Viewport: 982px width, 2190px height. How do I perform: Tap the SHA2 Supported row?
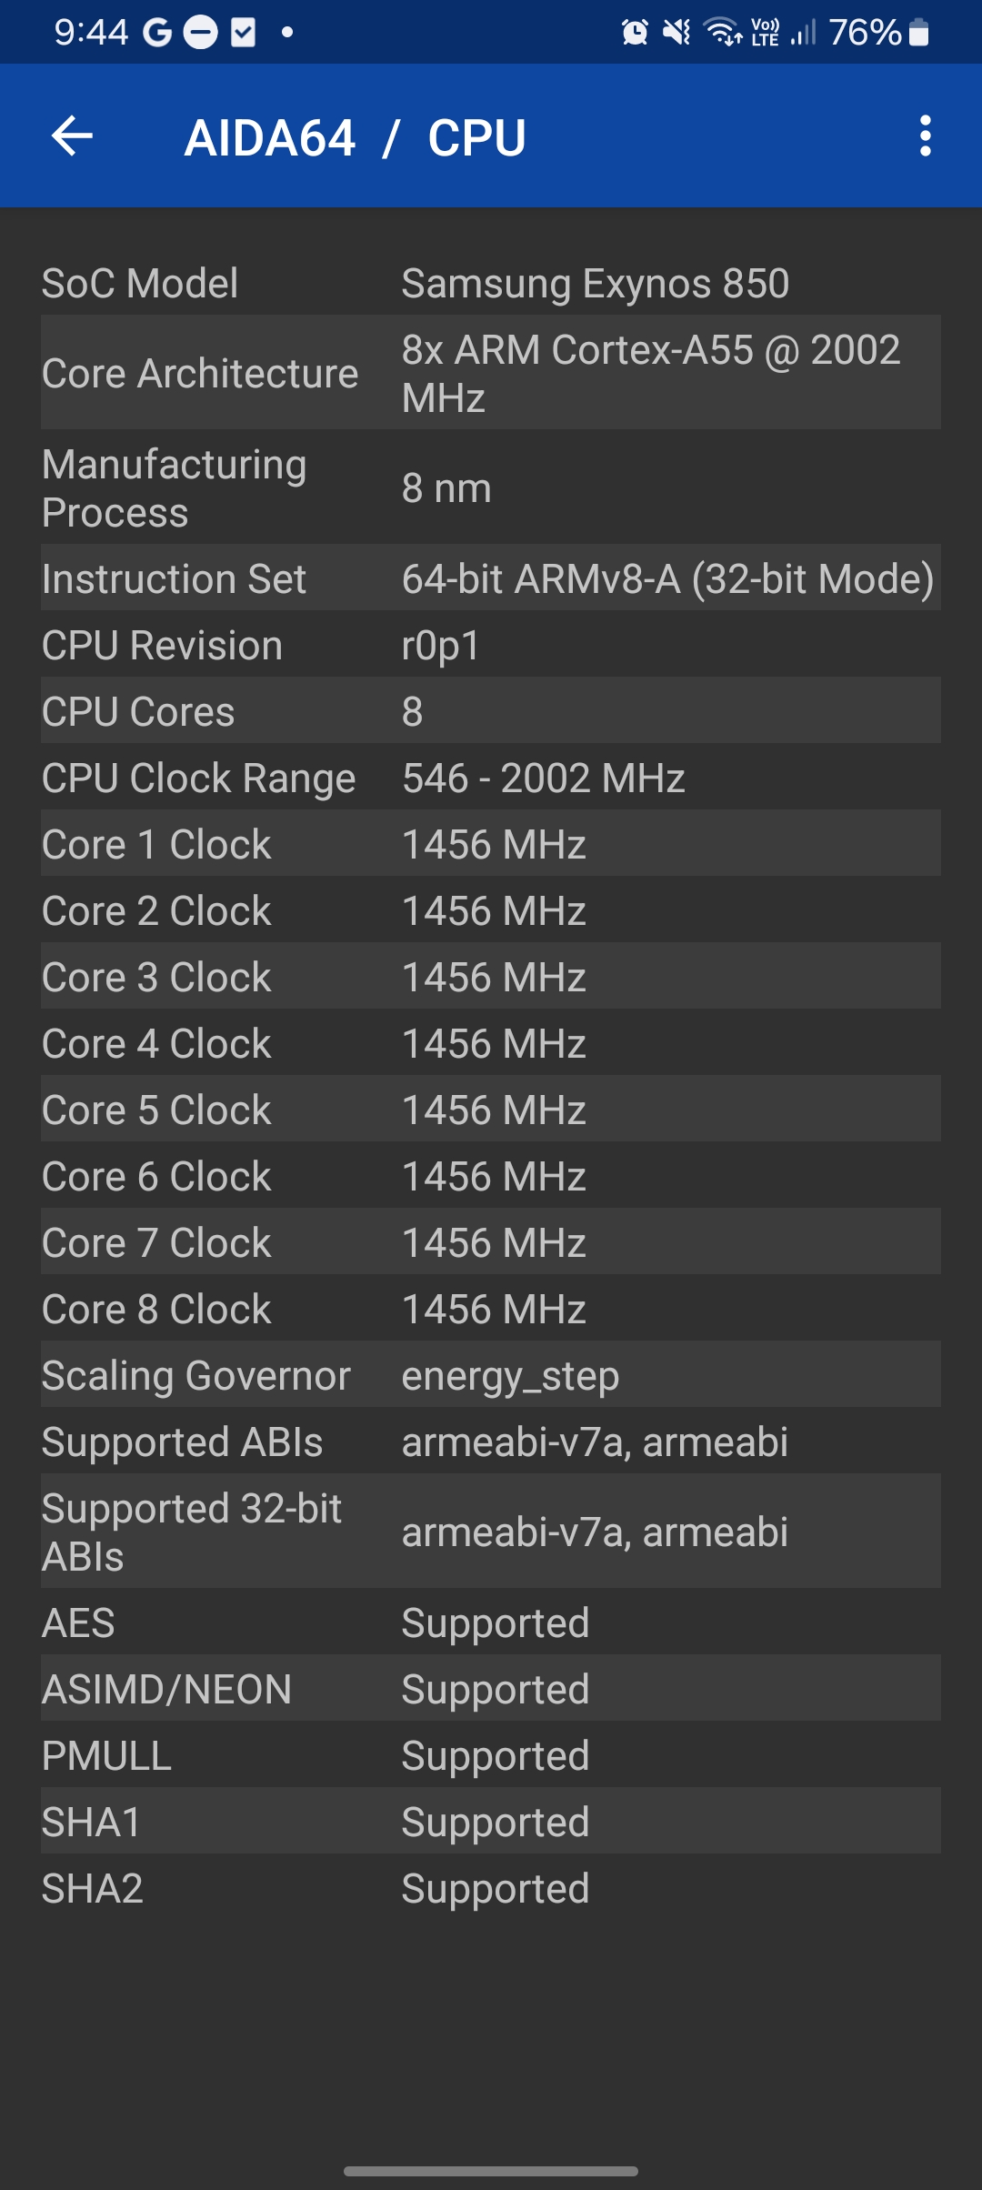(x=491, y=1889)
